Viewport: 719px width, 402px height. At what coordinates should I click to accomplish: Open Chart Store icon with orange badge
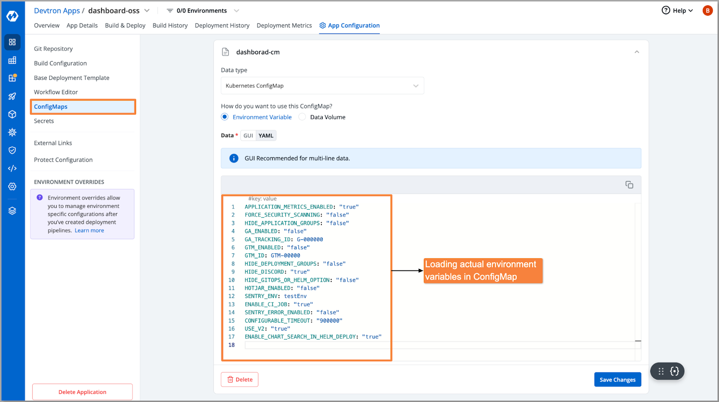coord(12,78)
